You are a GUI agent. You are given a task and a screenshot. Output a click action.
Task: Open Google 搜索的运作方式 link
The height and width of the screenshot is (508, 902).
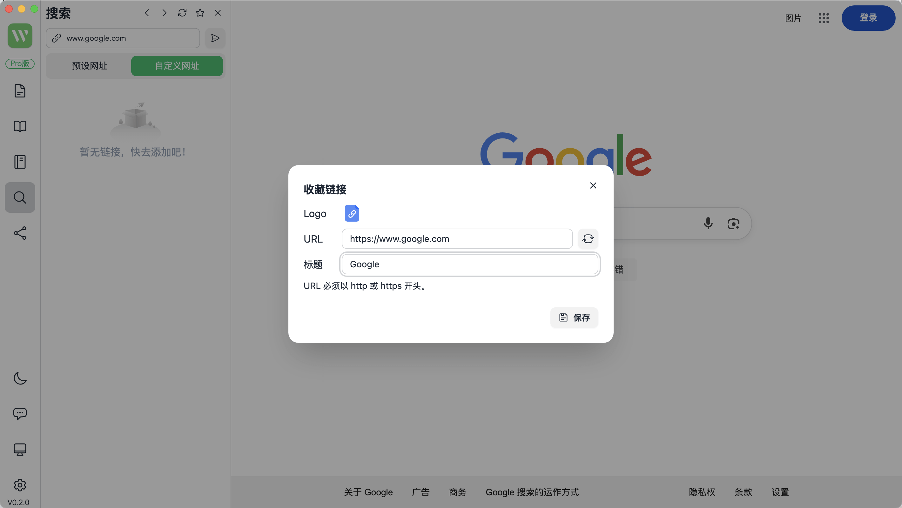click(x=532, y=492)
